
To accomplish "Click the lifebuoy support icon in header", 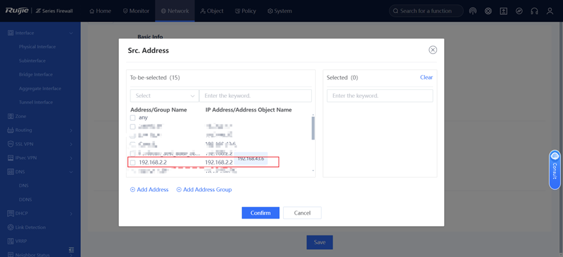I will point(488,11).
